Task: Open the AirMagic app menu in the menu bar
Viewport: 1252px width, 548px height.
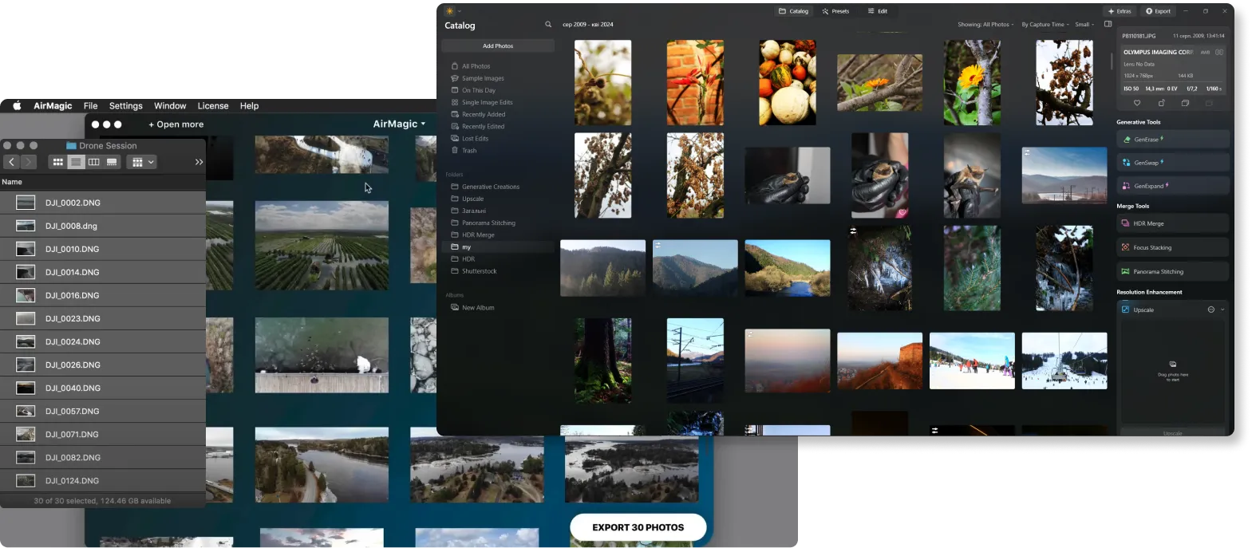Action: point(53,105)
